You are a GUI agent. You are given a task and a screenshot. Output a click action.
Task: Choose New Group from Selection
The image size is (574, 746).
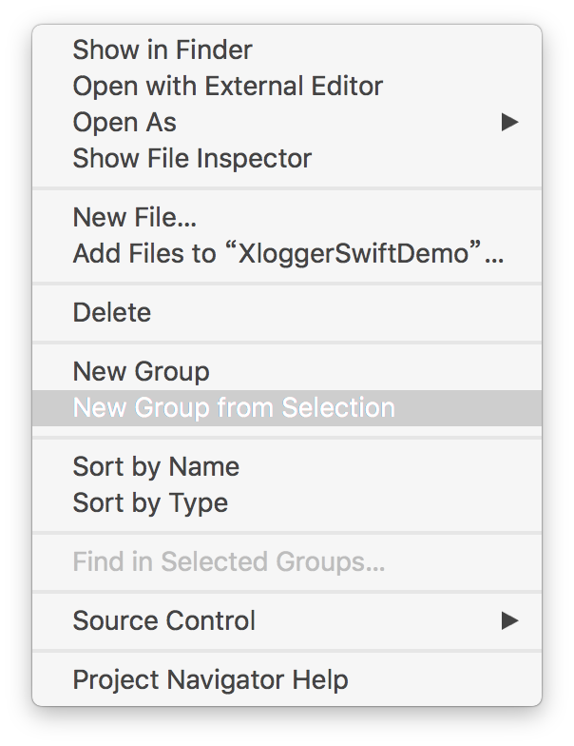tap(234, 408)
